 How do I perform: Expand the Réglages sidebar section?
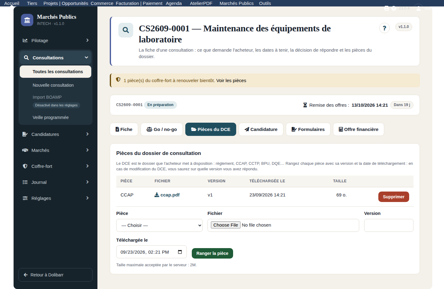pos(55,198)
